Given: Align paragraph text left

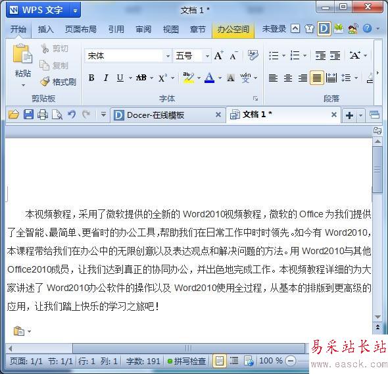Looking at the screenshot, I should click(273, 78).
